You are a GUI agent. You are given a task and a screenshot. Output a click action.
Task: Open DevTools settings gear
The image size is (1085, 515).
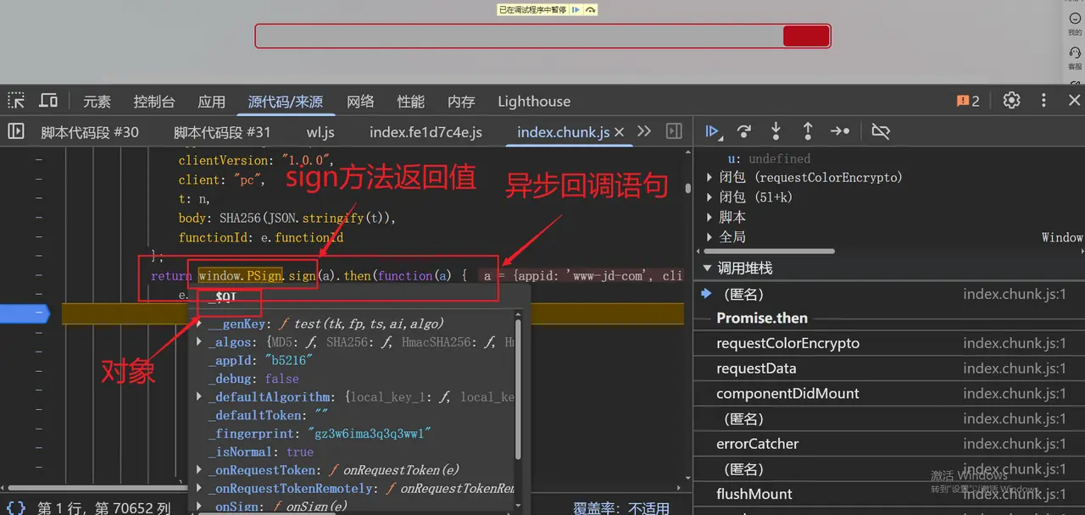click(1011, 101)
